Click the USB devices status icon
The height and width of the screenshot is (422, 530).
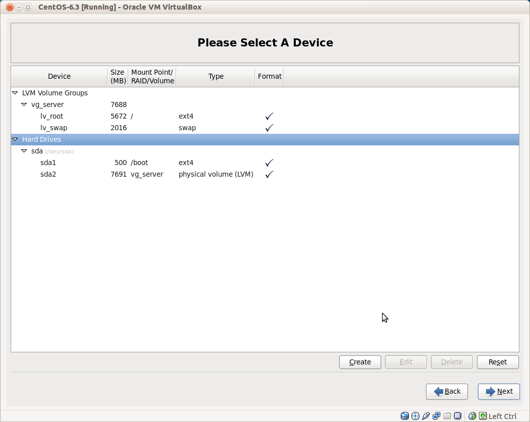pos(426,416)
